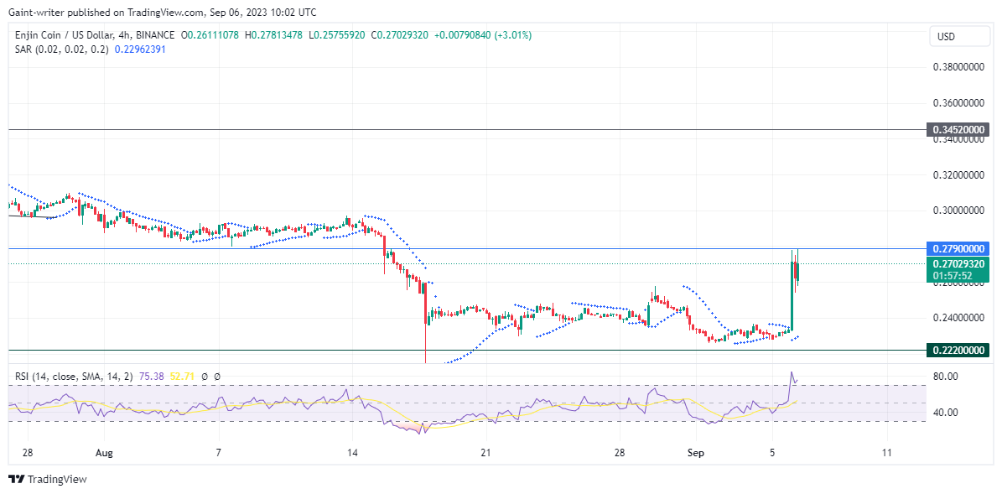
Task: Click the Sep date on time axis
Action: (695, 453)
